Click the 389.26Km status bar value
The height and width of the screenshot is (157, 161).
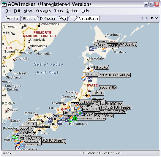105,153
